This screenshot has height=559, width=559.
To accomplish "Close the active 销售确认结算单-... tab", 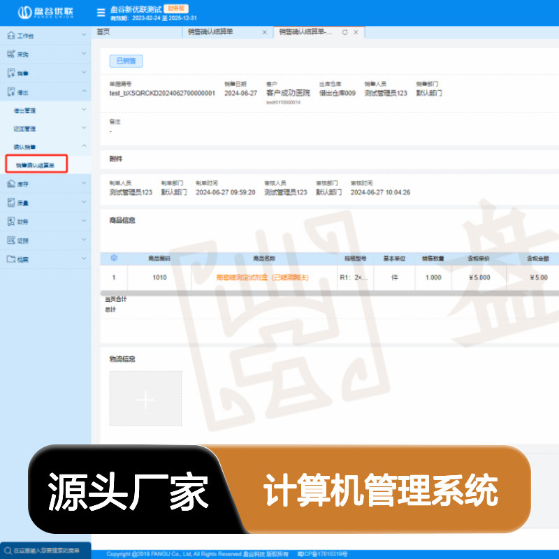I will coord(356,32).
